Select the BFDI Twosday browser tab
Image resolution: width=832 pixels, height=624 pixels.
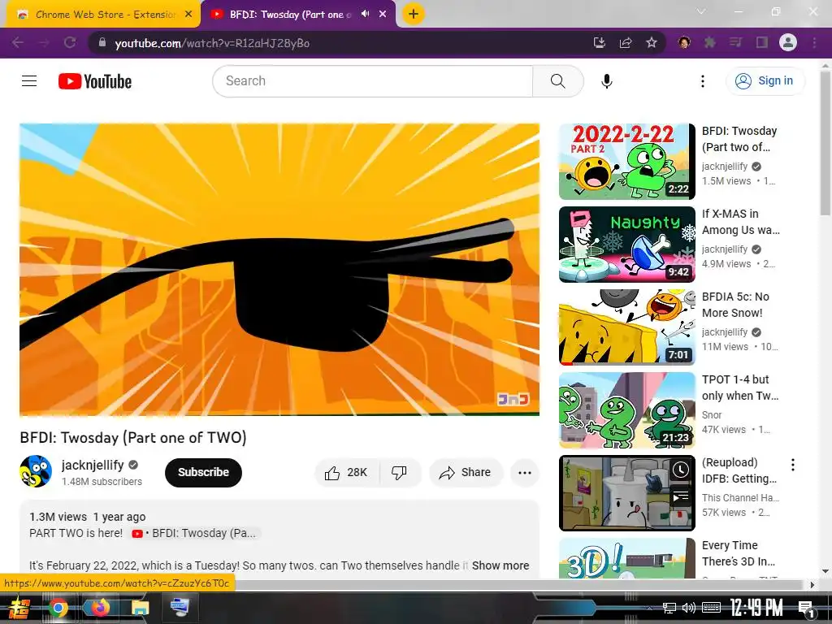289,15
